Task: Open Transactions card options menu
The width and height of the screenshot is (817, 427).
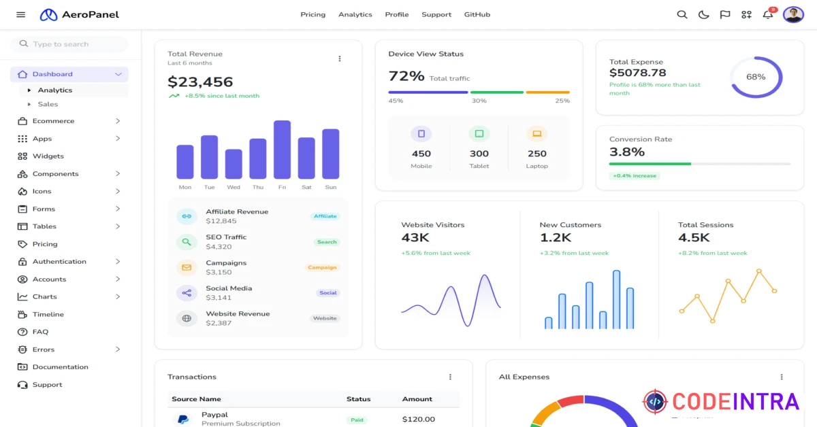Action: point(450,377)
